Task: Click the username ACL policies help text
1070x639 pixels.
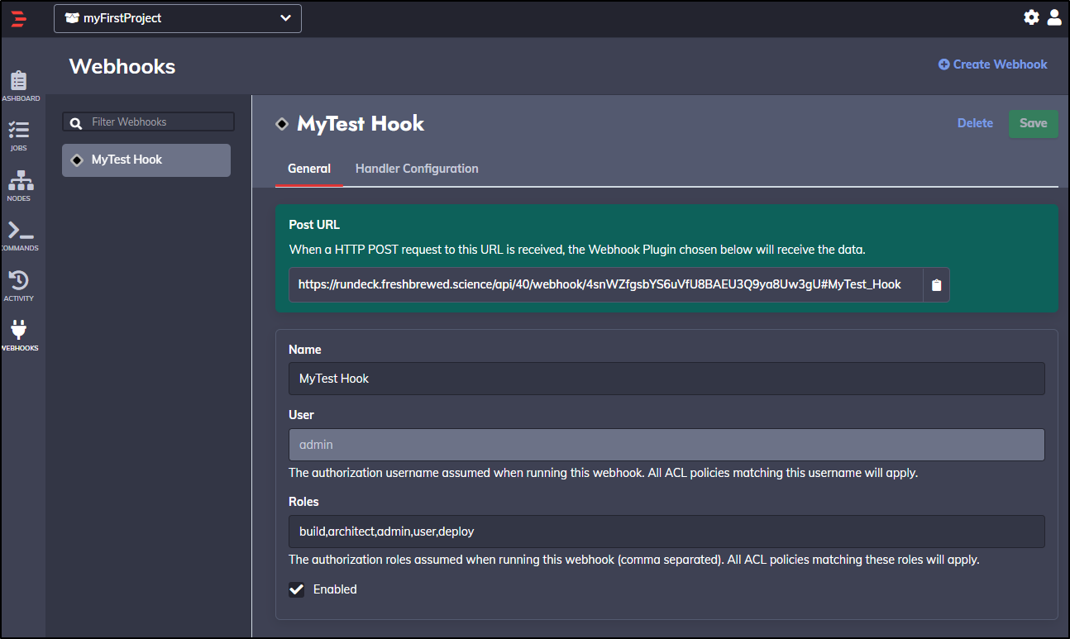Action: (x=603, y=474)
